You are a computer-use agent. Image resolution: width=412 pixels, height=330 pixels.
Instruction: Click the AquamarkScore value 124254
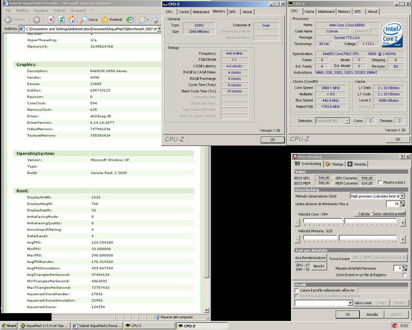[x=98, y=307]
